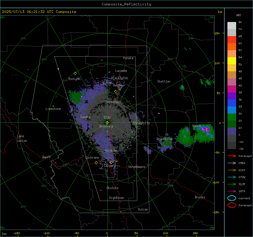This screenshot has width=253, height=237.
Task: Click the Lacombe label
Action: pos(121,71)
